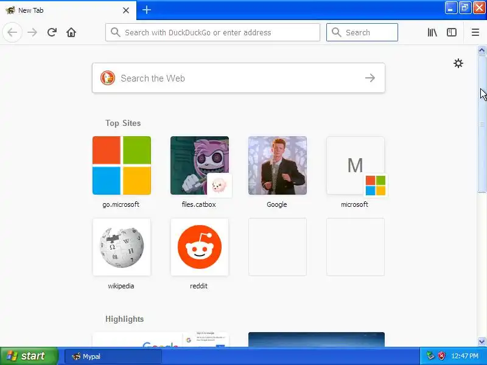Click the red shield security tray icon
The width and height of the screenshot is (487, 365).
click(x=441, y=356)
